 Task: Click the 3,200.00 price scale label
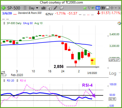[114, 46]
